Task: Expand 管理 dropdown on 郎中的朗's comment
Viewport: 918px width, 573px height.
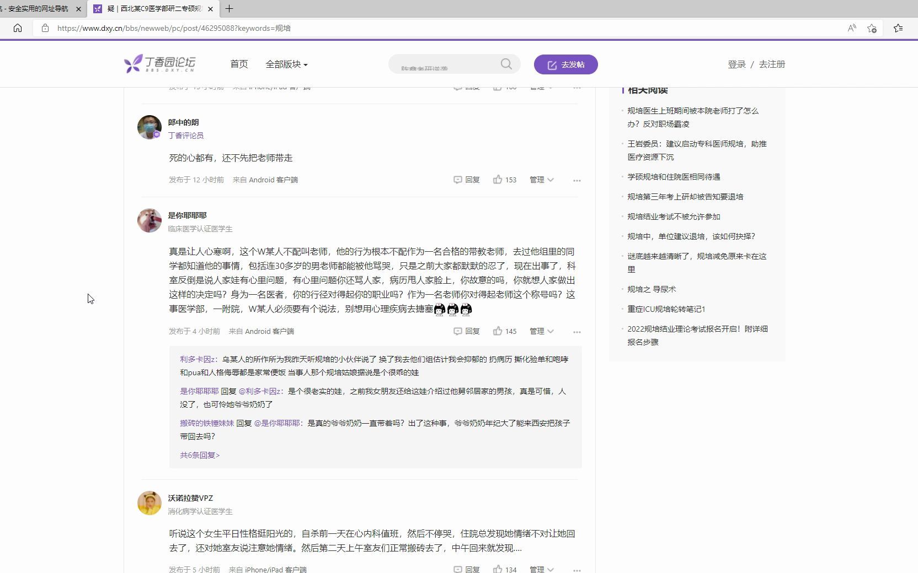Action: 542,180
